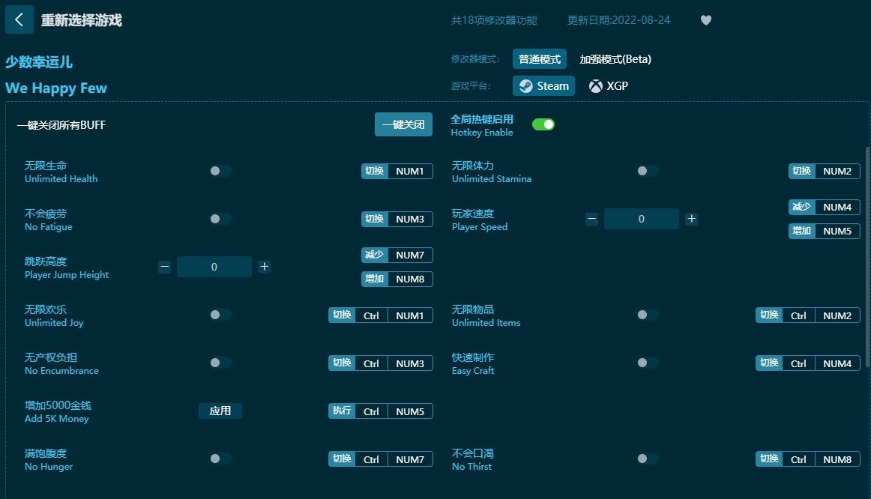871x499 pixels.
Task: Switch to 加强模式(Beta) mode tab
Action: click(x=615, y=59)
